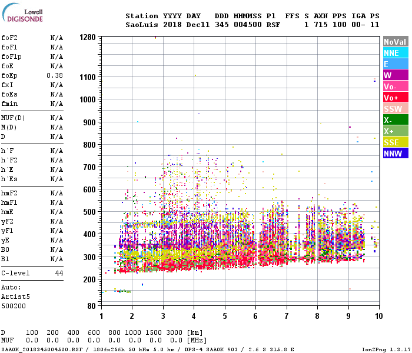Click the PPS value 100

(x=340, y=25)
